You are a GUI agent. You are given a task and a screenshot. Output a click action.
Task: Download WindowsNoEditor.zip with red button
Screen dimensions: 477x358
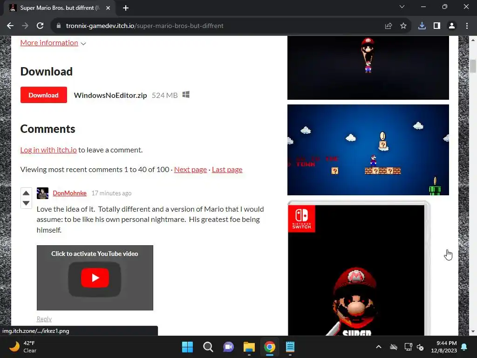[x=43, y=95]
